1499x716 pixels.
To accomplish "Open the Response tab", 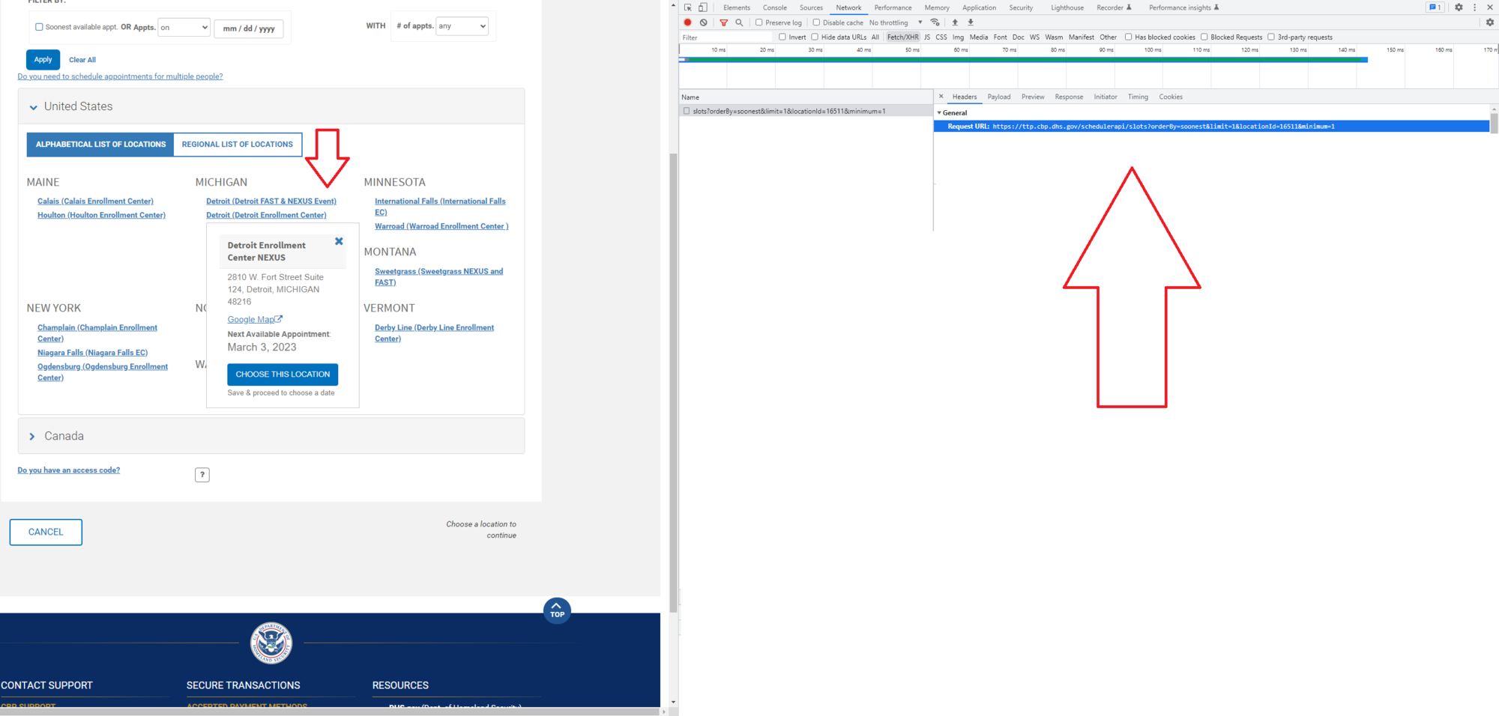I will coord(1068,97).
